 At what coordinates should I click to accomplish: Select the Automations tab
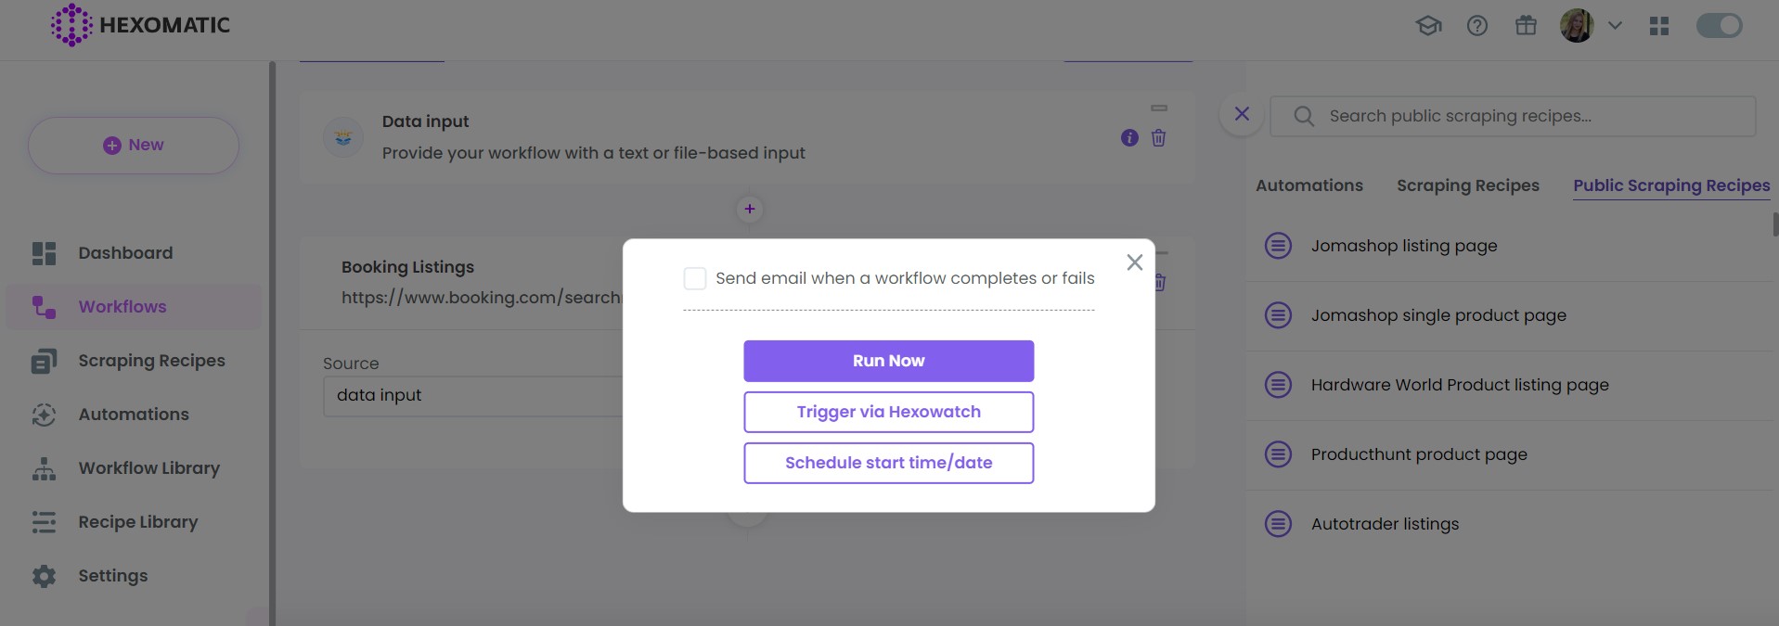pos(1308,185)
